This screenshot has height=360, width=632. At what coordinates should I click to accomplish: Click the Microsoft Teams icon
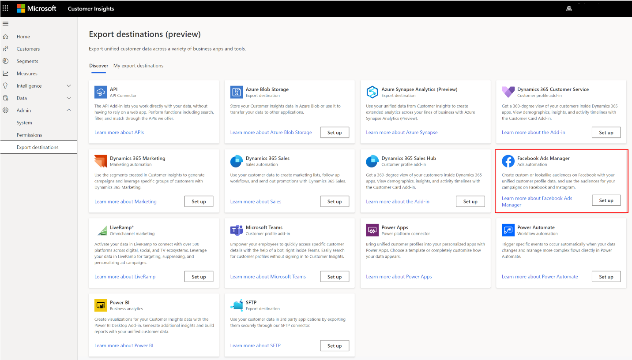coord(237,230)
